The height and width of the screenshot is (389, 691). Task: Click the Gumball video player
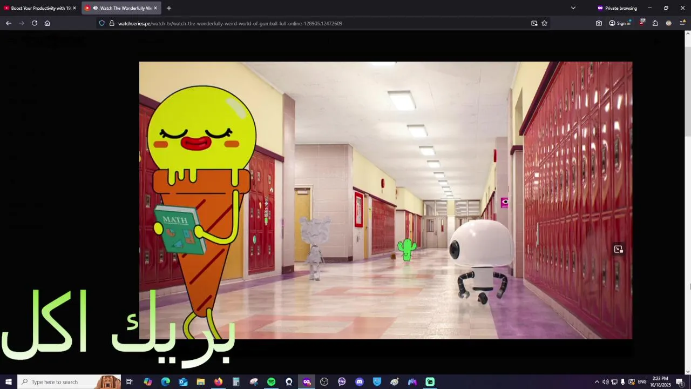(385, 200)
